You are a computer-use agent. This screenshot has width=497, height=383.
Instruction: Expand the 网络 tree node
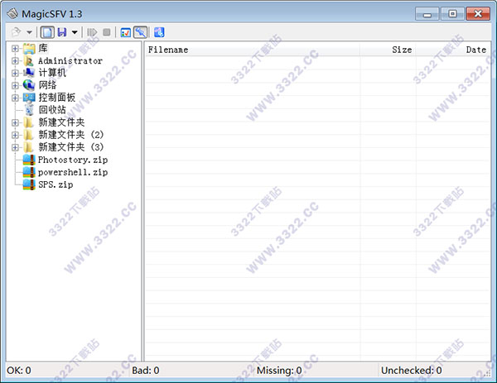click(x=15, y=85)
